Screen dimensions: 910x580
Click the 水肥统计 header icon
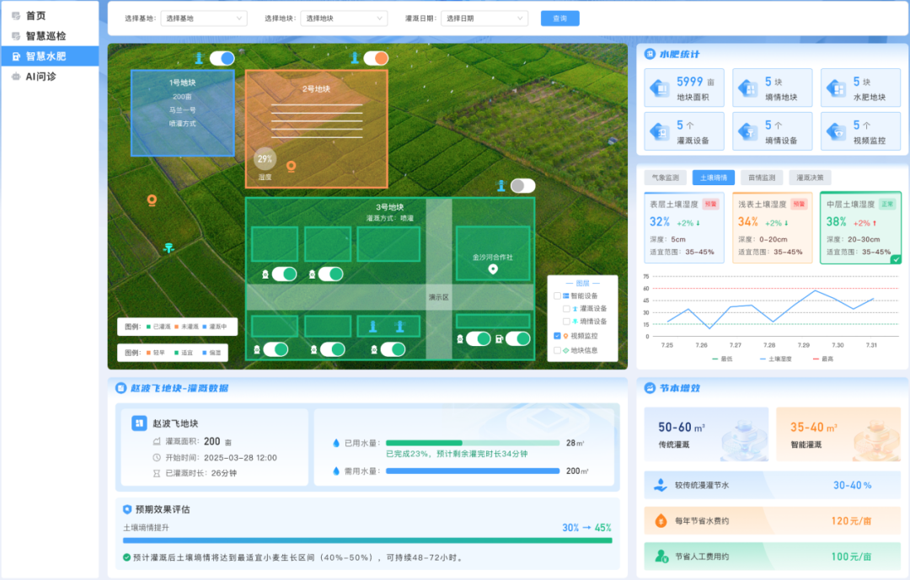pos(650,54)
